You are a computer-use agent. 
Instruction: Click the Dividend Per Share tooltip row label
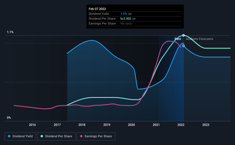pos(102,19)
